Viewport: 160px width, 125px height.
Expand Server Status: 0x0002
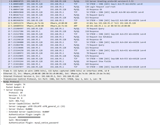tap(7, 109)
